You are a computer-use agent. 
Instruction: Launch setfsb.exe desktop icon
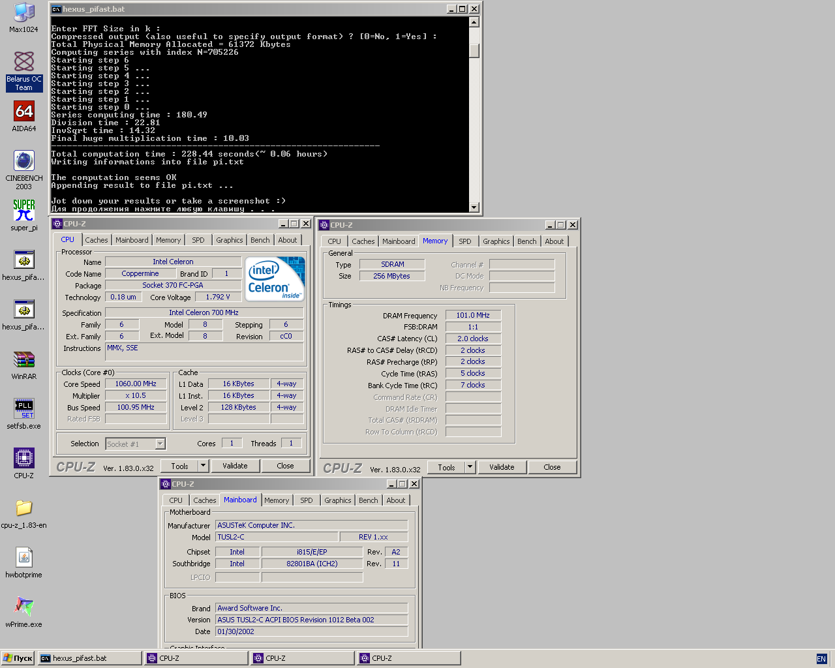point(24,414)
